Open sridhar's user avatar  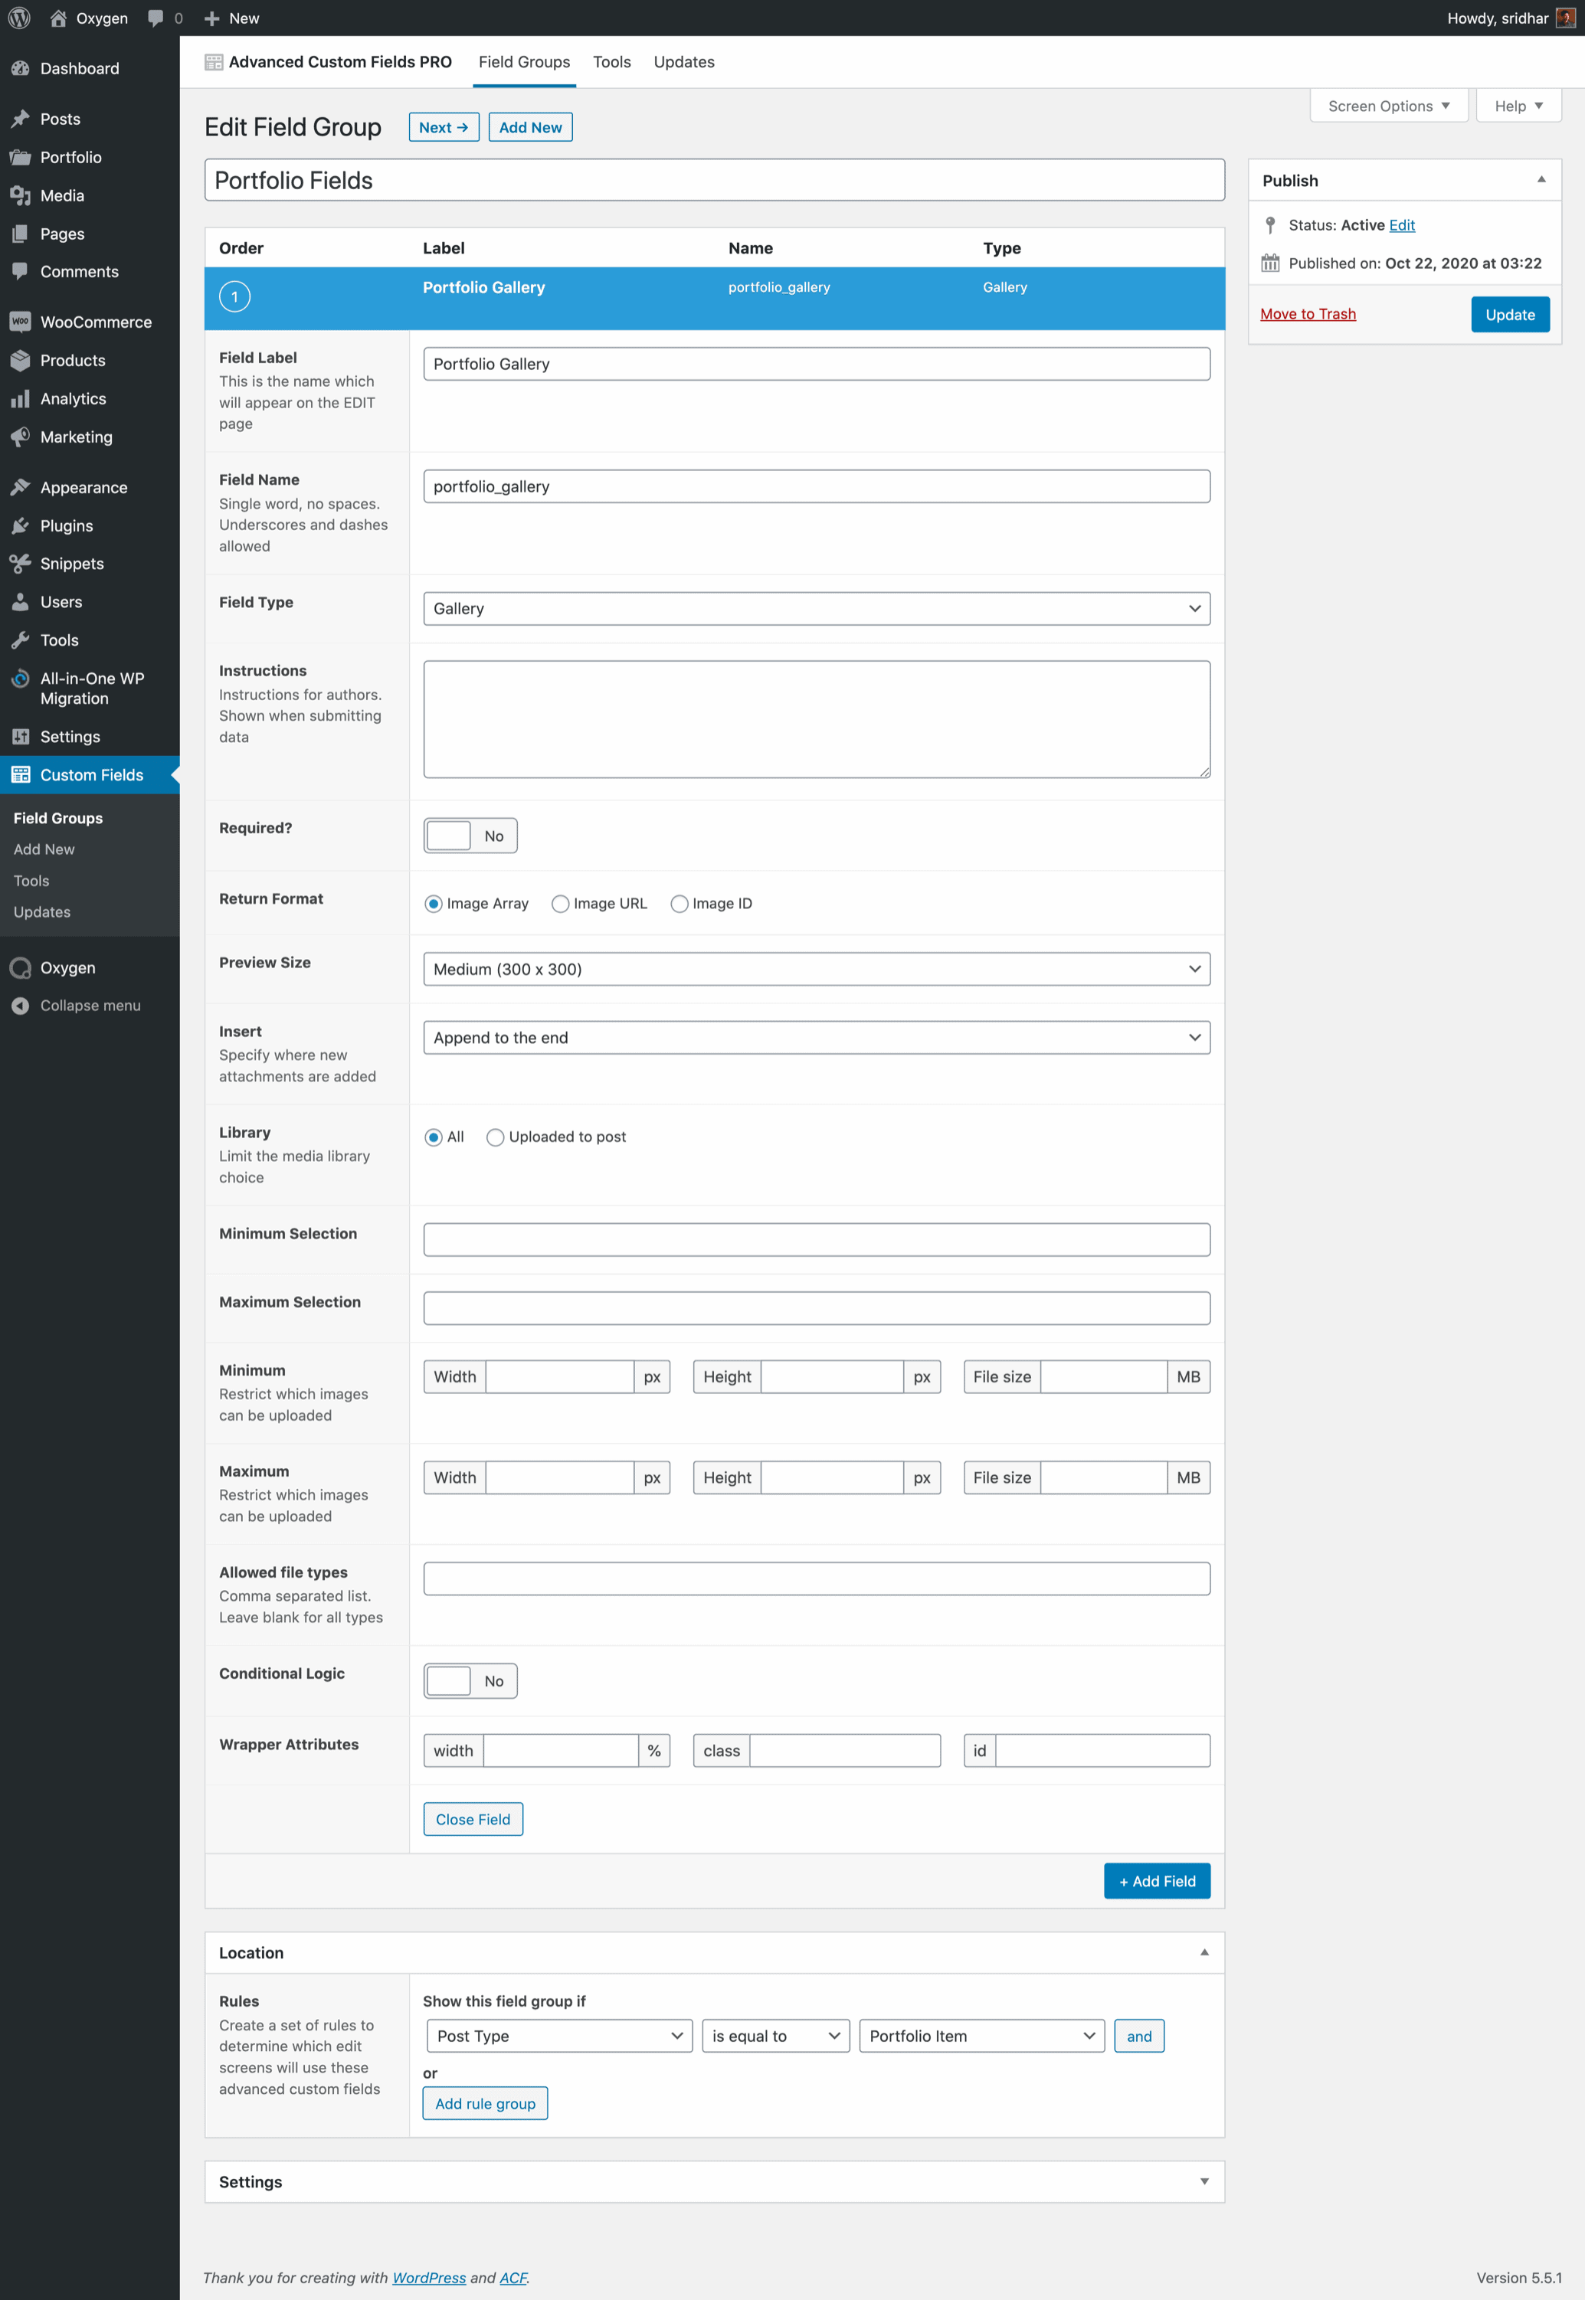tap(1565, 18)
